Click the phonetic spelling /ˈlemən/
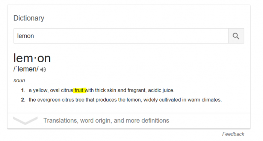Image resolution: width=263 pixels, height=141 pixels. (26, 69)
